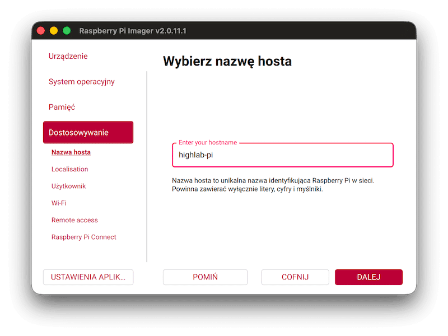Open the Nazwa hosta sub-step
Screen dimensions: 448x336
pos(71,152)
